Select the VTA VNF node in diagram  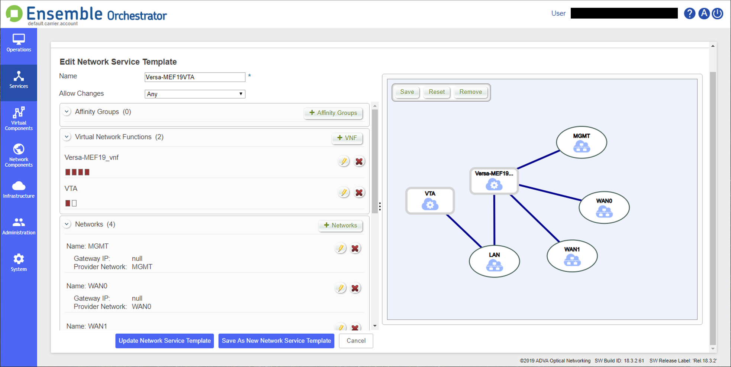430,201
